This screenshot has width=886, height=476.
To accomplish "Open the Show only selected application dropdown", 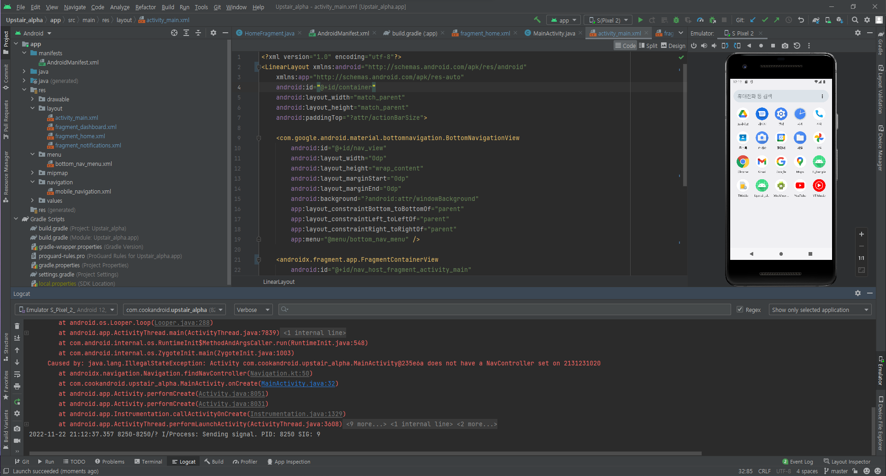I will pyautogui.click(x=820, y=310).
